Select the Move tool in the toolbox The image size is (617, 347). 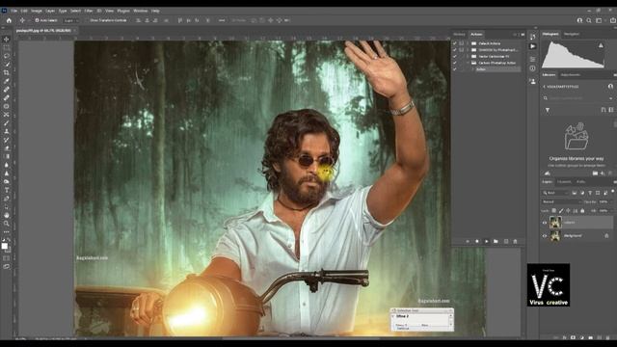(x=7, y=40)
